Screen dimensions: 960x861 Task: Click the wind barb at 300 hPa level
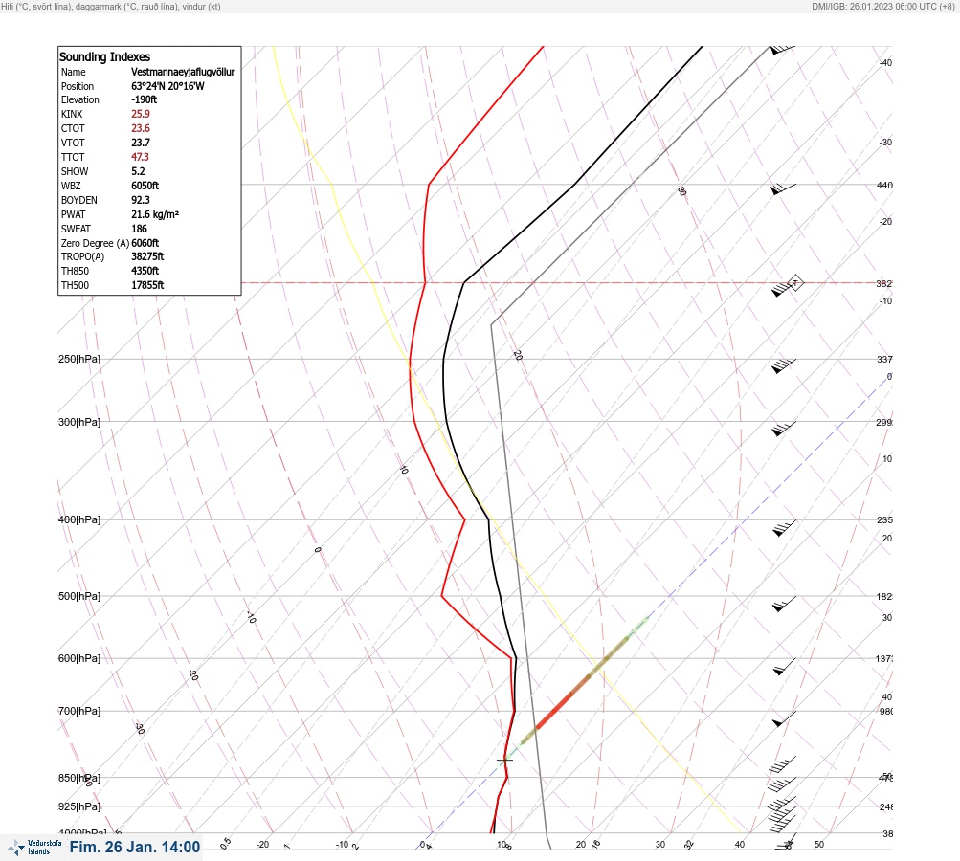tap(784, 429)
